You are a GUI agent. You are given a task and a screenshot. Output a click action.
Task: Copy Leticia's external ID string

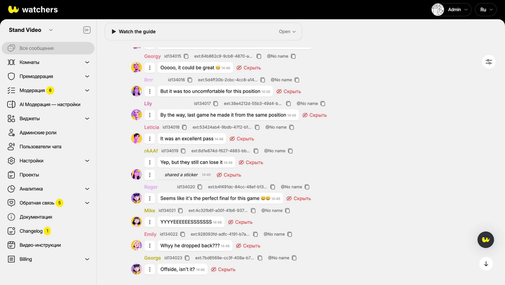(x=257, y=127)
